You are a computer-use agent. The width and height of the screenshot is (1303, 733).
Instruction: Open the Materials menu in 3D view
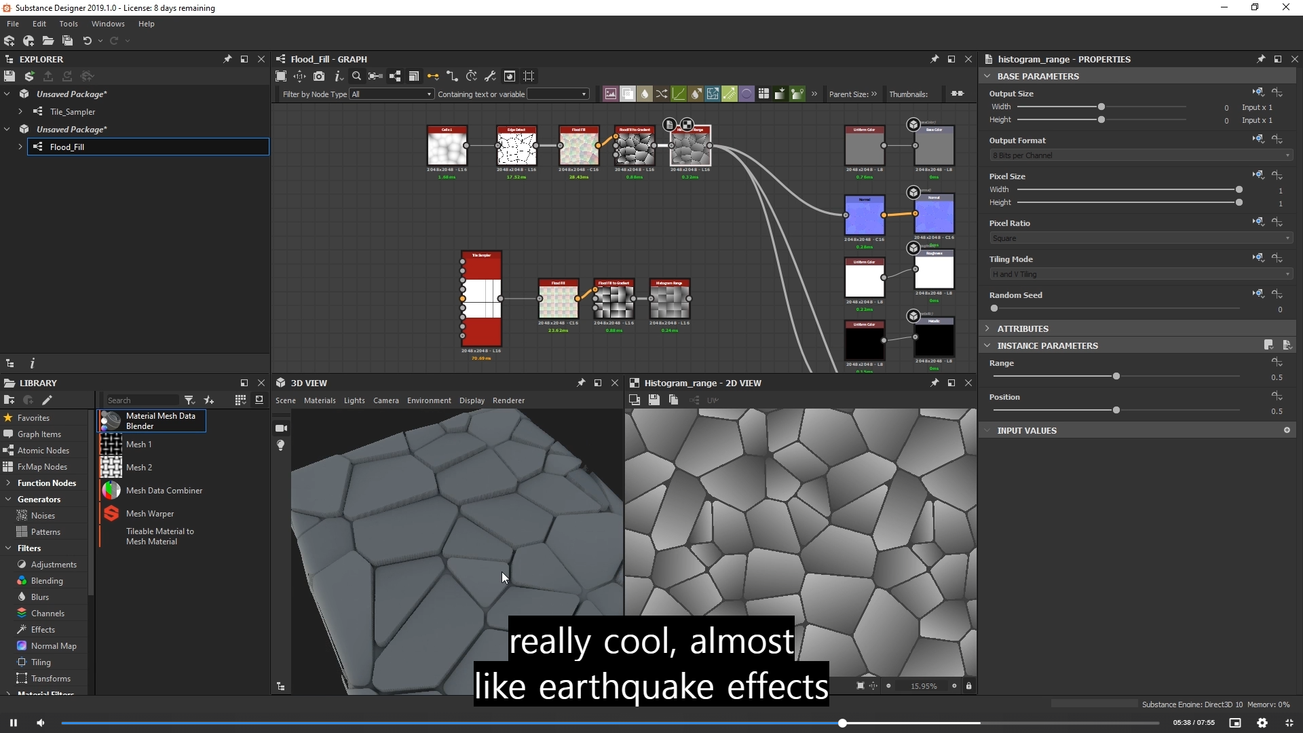pyautogui.click(x=320, y=400)
